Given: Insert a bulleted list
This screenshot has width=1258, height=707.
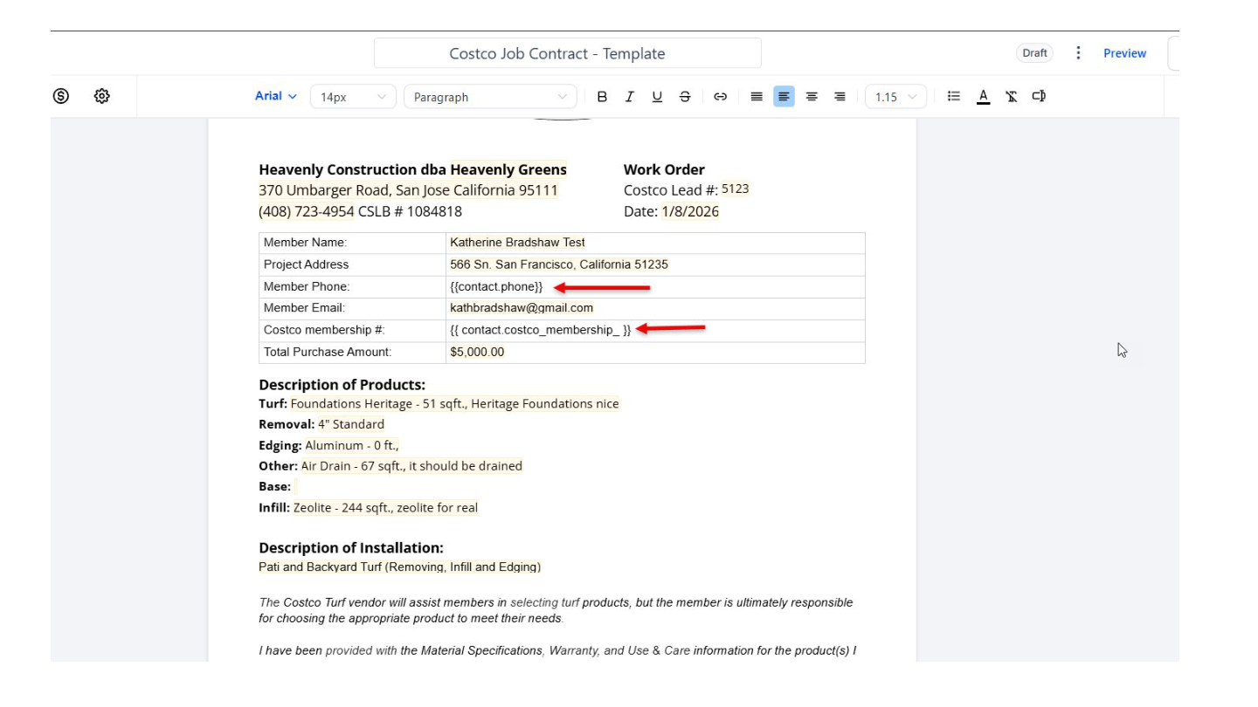Looking at the screenshot, I should [955, 97].
